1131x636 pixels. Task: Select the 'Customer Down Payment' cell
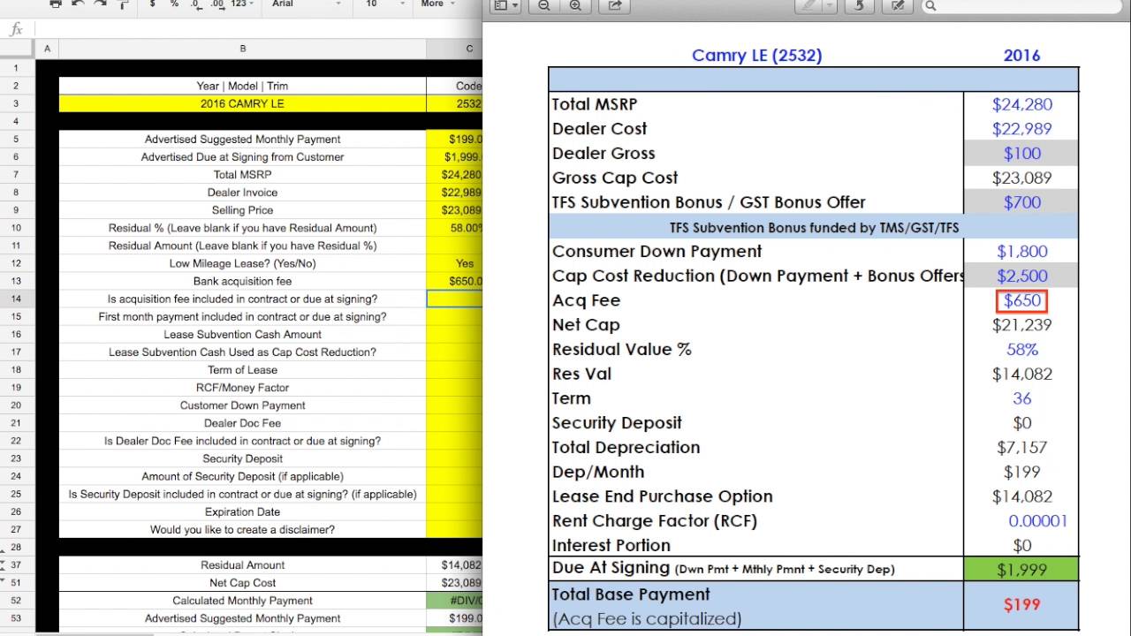coord(242,405)
